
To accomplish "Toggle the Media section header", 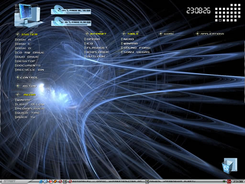I will point(26,94).
